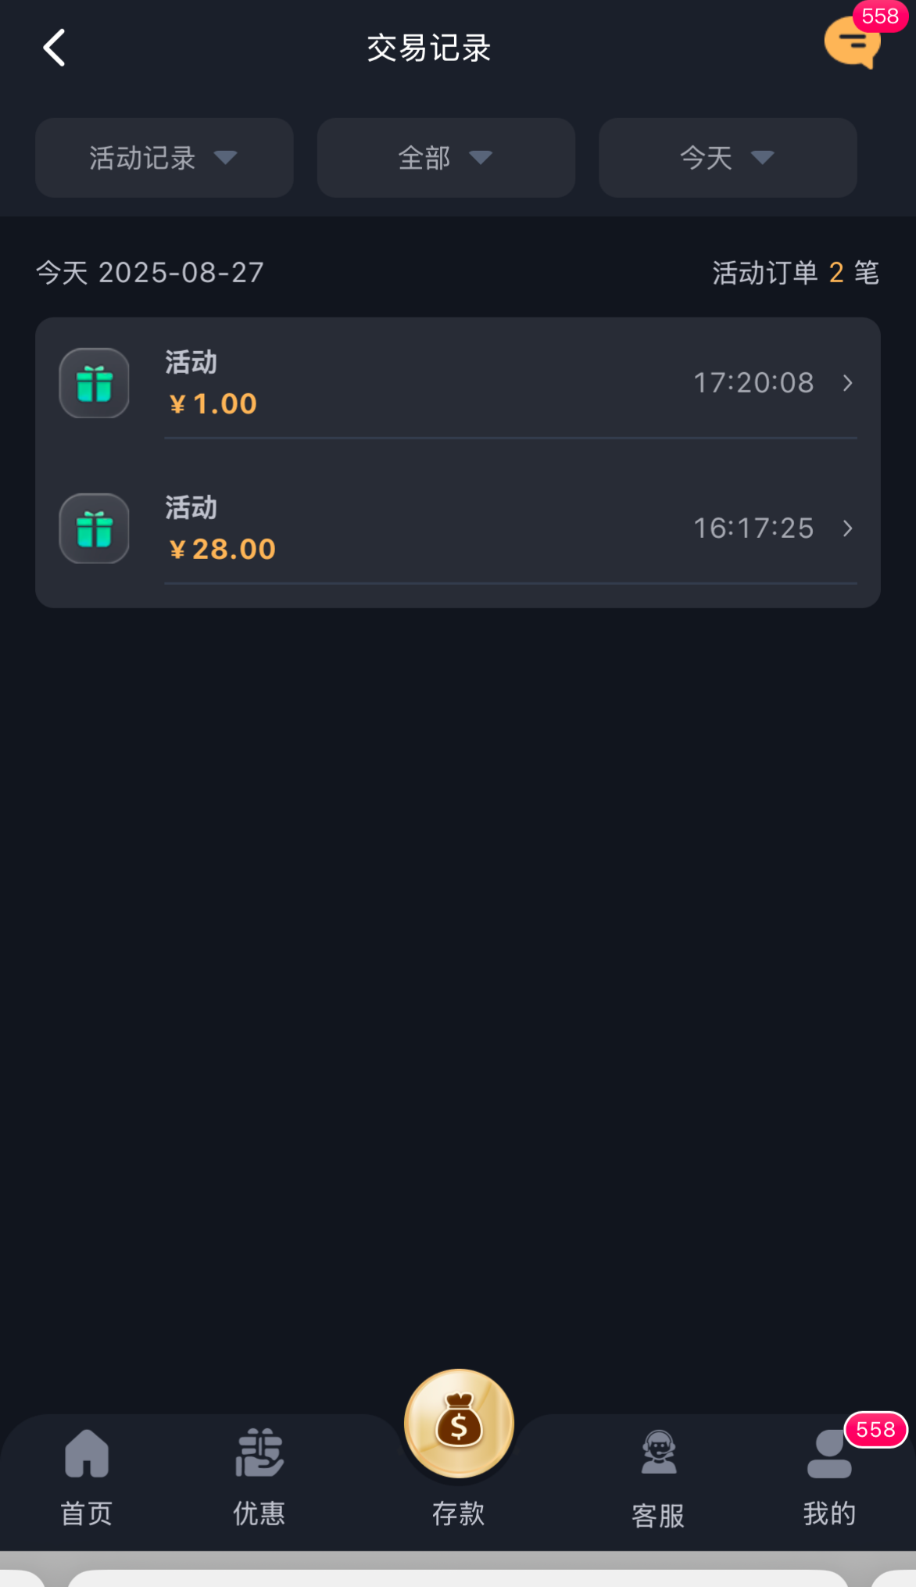Select the ¥28.00 amount text

[223, 550]
